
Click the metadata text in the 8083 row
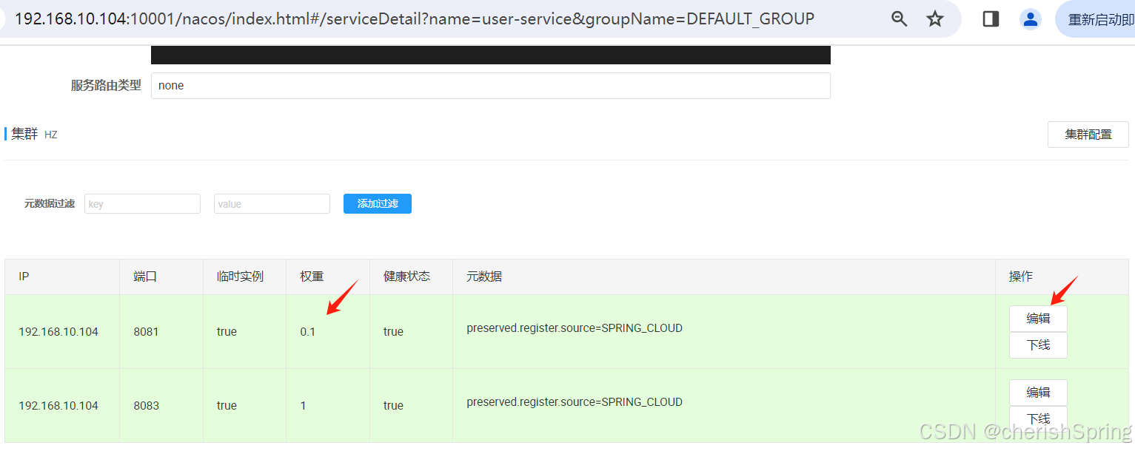pyautogui.click(x=575, y=402)
